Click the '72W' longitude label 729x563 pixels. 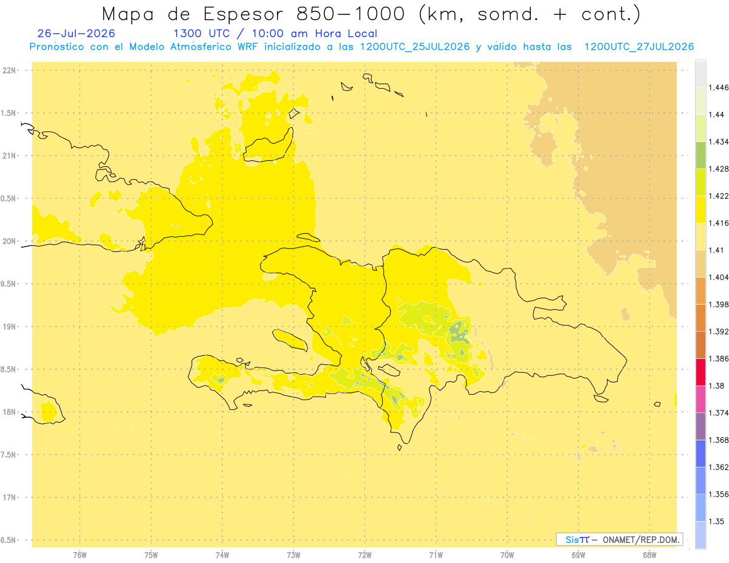pos(364,555)
